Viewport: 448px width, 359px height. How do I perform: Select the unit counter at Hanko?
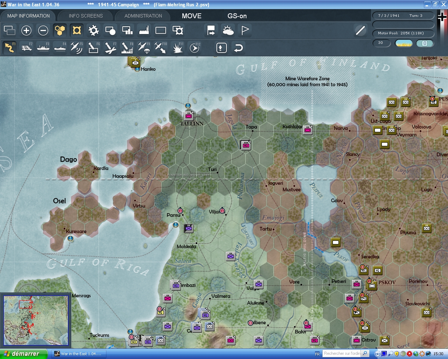(x=135, y=62)
